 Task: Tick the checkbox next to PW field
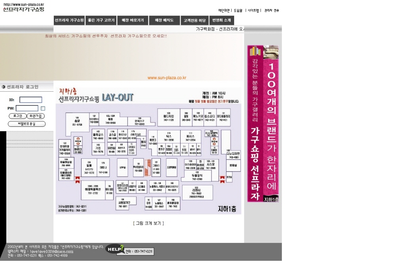coord(43,108)
